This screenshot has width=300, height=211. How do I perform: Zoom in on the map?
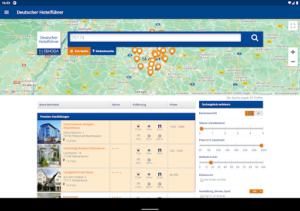click(293, 52)
